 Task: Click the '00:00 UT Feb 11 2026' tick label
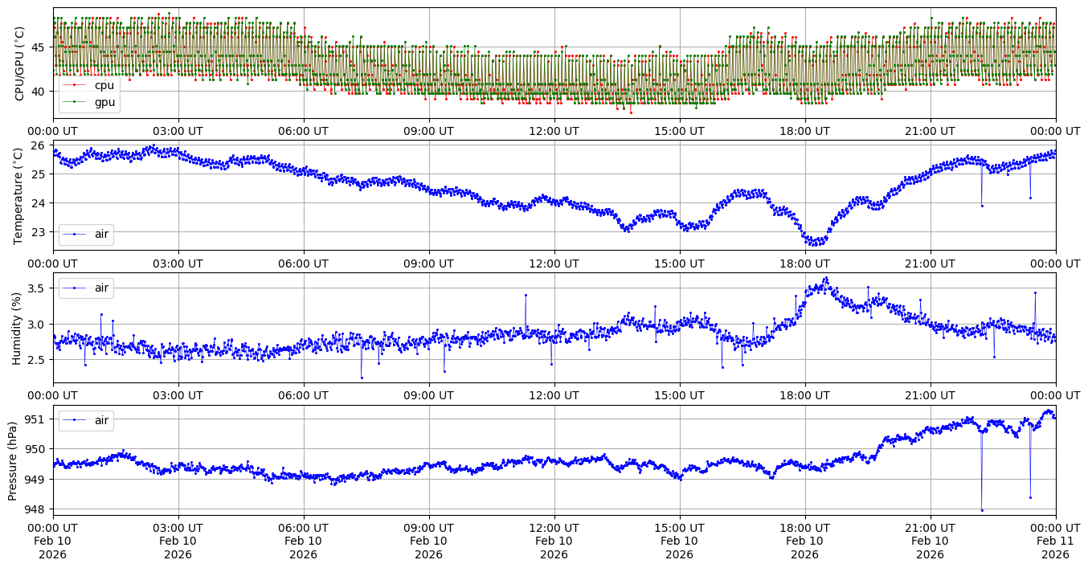[x=1055, y=541]
